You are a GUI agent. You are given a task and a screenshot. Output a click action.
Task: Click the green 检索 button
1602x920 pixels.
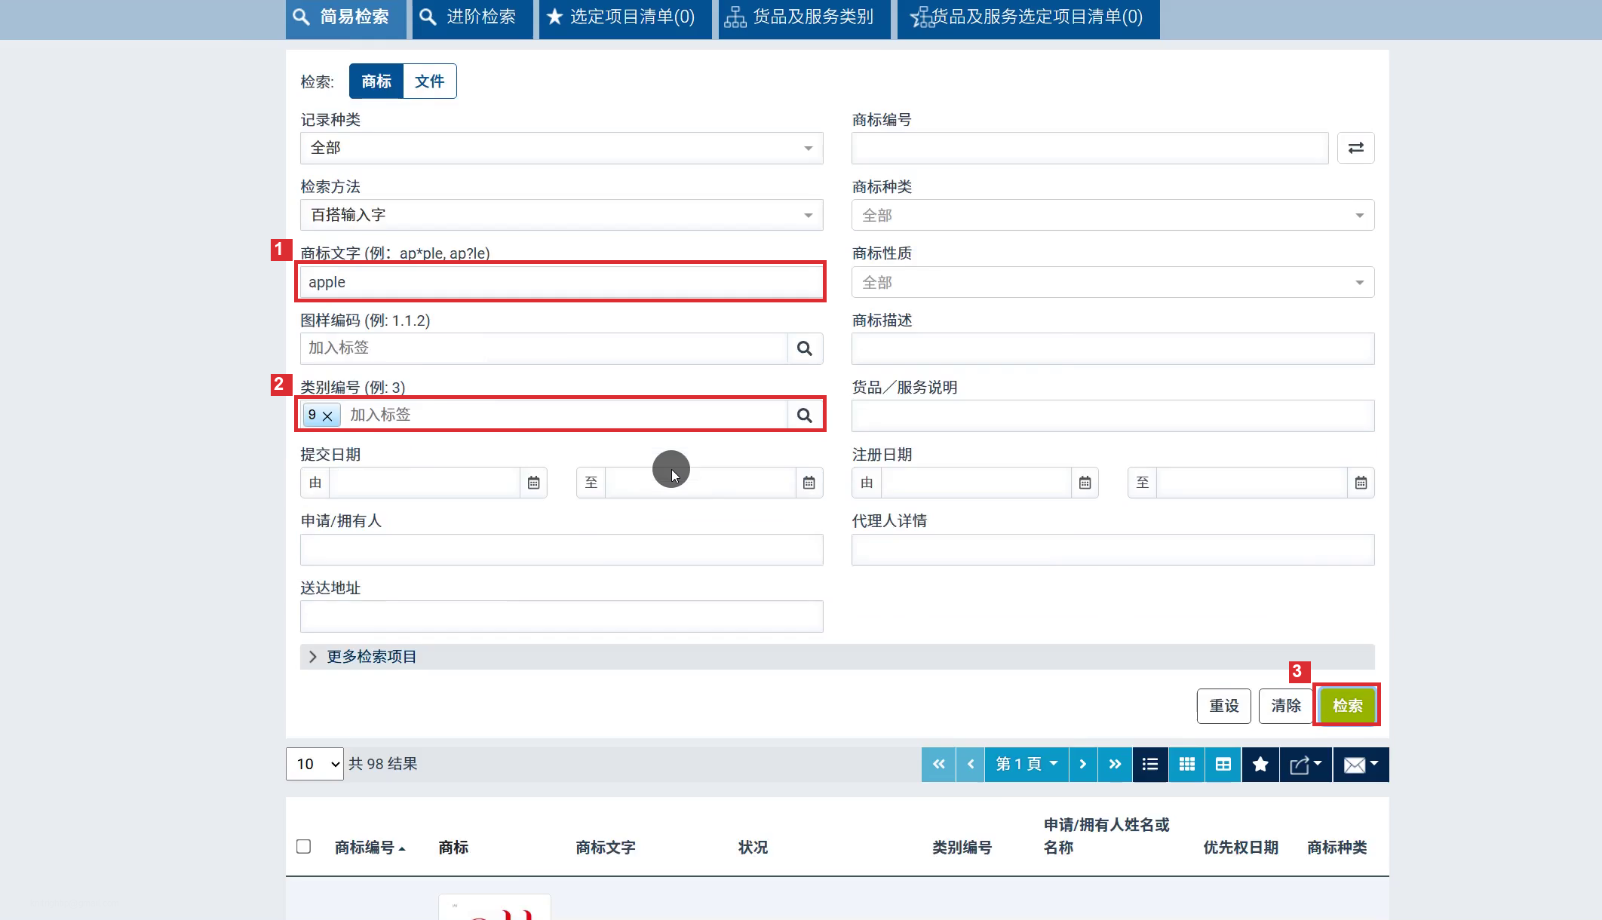tap(1347, 706)
